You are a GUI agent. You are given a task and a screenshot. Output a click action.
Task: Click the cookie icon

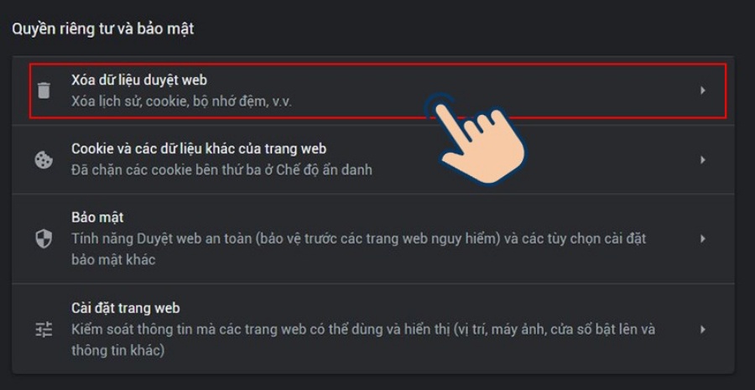[x=44, y=159]
